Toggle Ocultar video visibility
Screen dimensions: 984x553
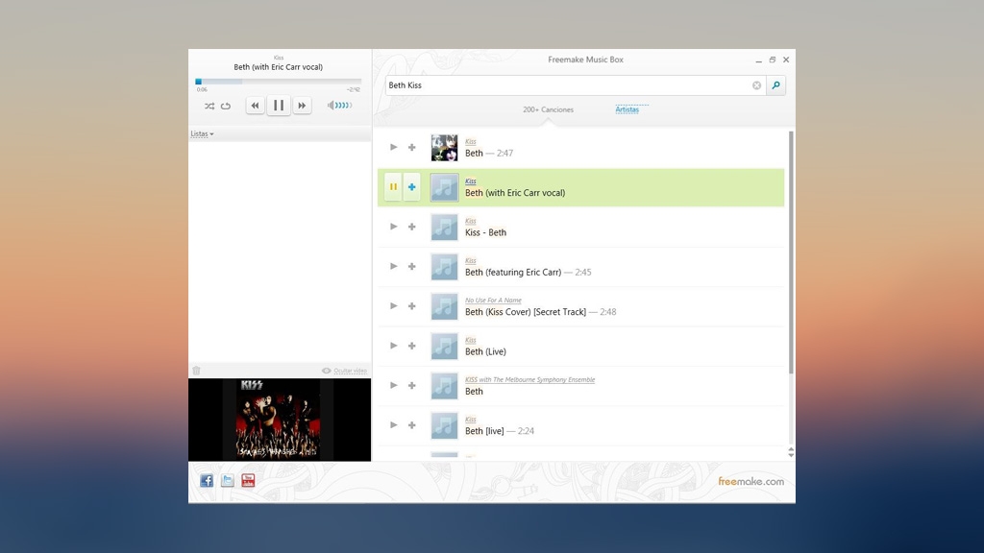pos(345,371)
